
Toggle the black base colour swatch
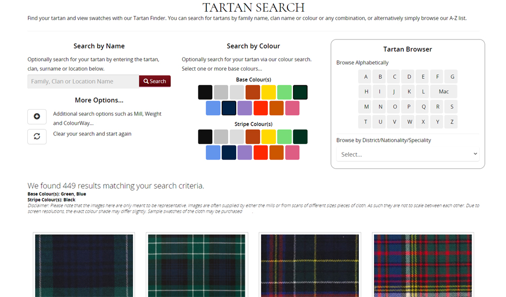pyautogui.click(x=205, y=92)
